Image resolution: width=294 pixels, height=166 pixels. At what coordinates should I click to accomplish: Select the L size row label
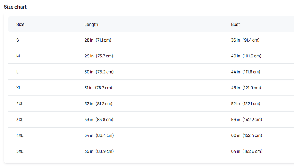coord(17,72)
